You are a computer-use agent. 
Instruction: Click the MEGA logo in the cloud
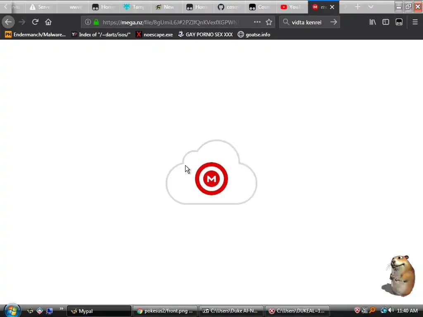pos(211,178)
